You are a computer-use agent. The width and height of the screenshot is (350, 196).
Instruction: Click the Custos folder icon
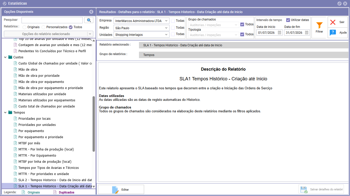tap(10, 57)
